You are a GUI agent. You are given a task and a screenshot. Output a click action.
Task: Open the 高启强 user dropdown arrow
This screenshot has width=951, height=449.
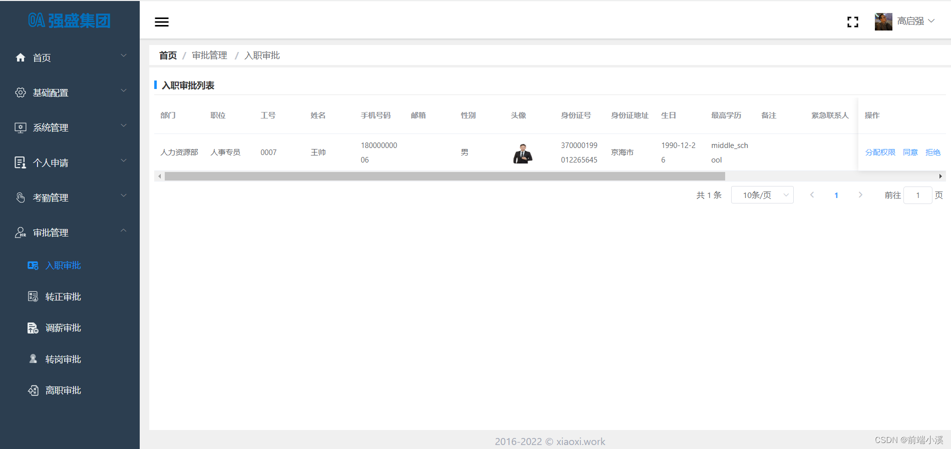931,21
